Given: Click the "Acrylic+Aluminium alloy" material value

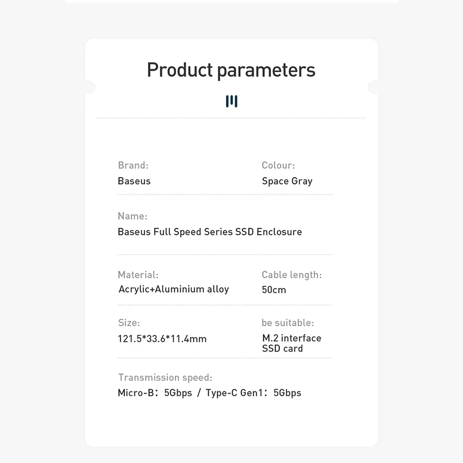Looking at the screenshot, I should pyautogui.click(x=173, y=290).
